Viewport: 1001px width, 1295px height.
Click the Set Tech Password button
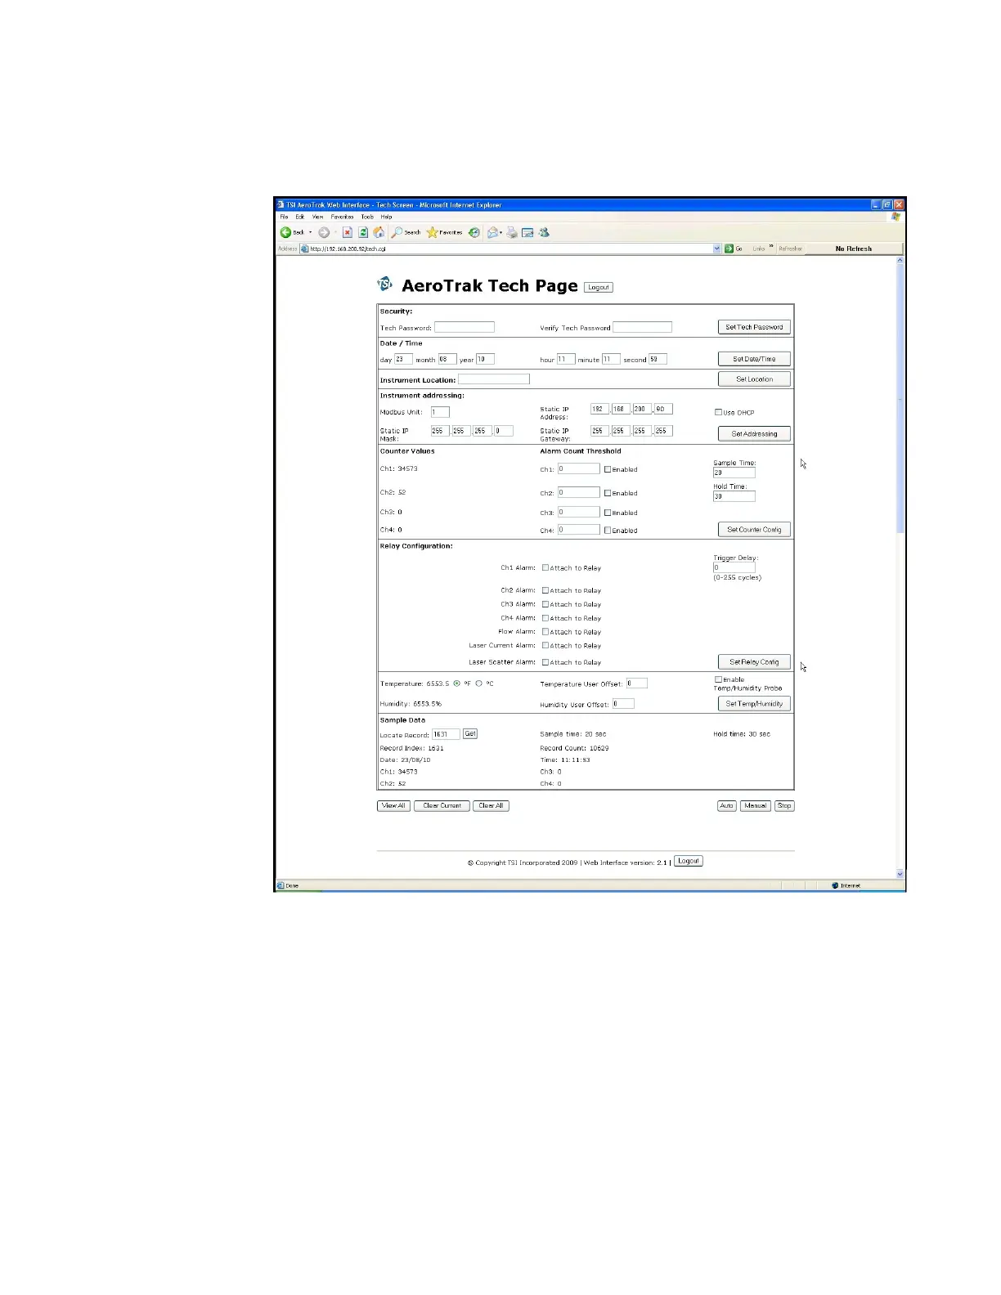point(754,327)
